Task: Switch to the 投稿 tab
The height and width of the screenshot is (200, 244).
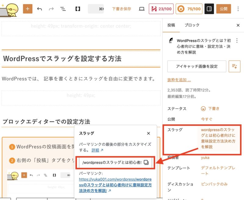Action: 171,25
